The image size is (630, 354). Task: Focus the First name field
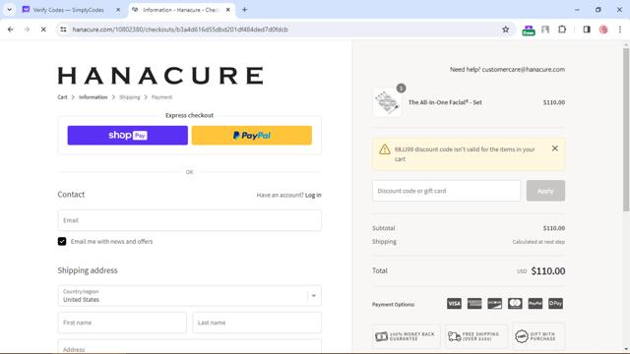click(122, 323)
